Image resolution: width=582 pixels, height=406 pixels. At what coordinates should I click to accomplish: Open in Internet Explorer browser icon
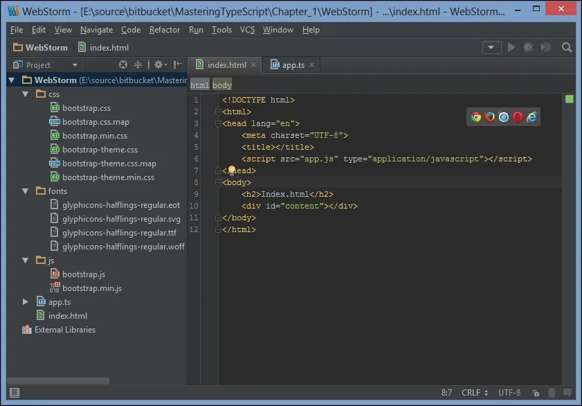(531, 117)
